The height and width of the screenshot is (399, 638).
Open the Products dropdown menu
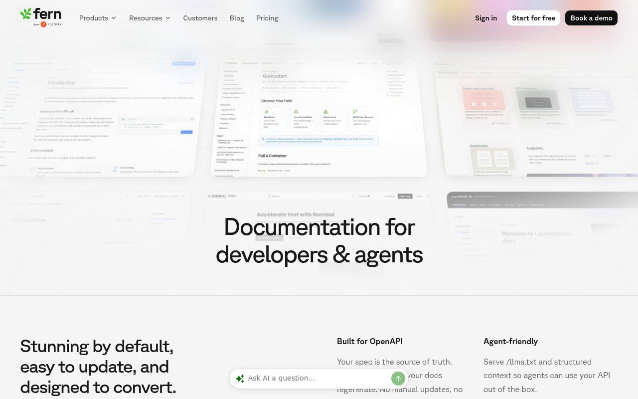(98, 18)
